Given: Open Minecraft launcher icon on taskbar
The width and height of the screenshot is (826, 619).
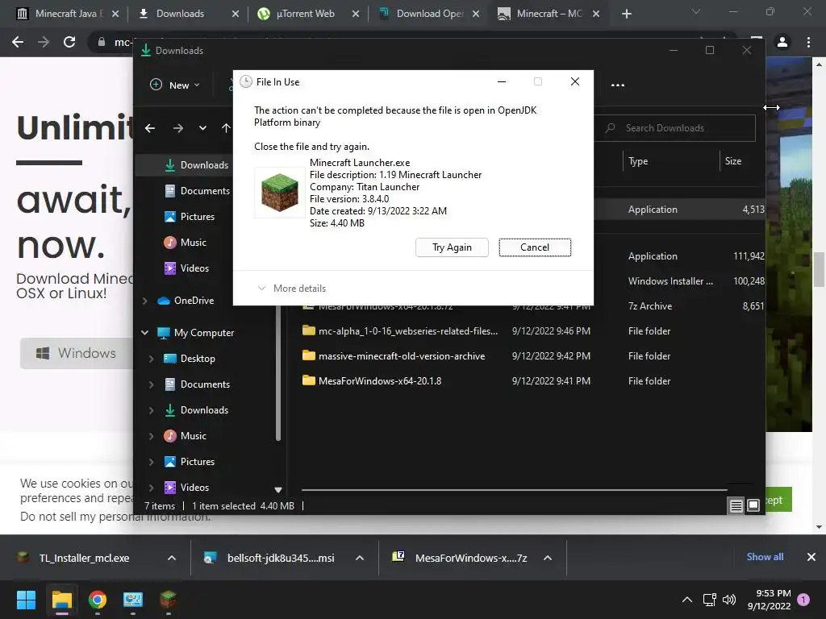Looking at the screenshot, I should tap(168, 600).
